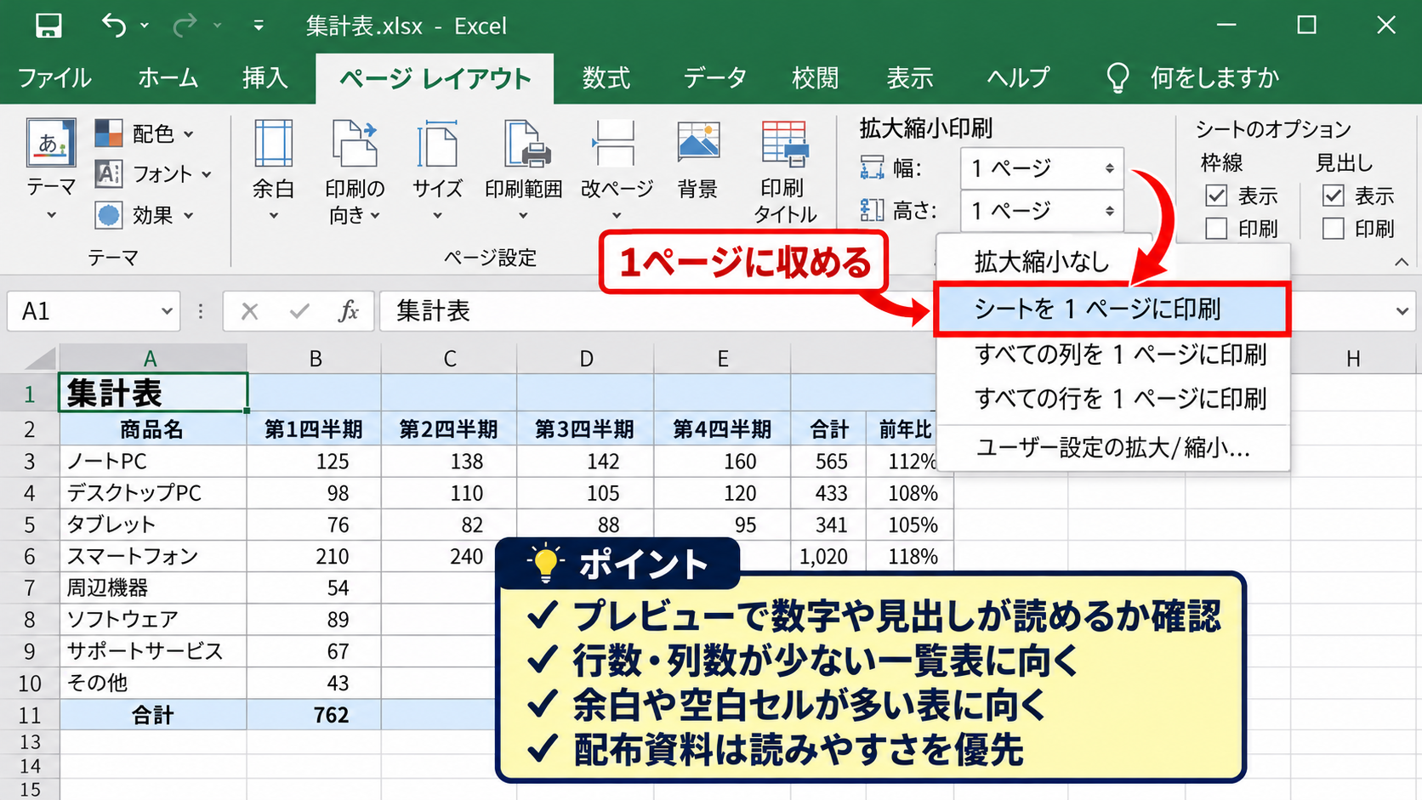
Task: Select シートを 1 ページに印刷 option
Action: click(x=1112, y=309)
